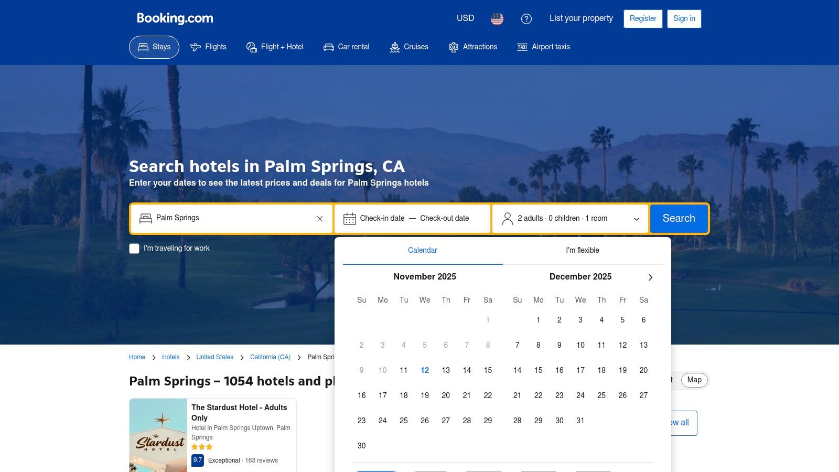
Task: Click the US flag language selector
Action: click(x=497, y=19)
